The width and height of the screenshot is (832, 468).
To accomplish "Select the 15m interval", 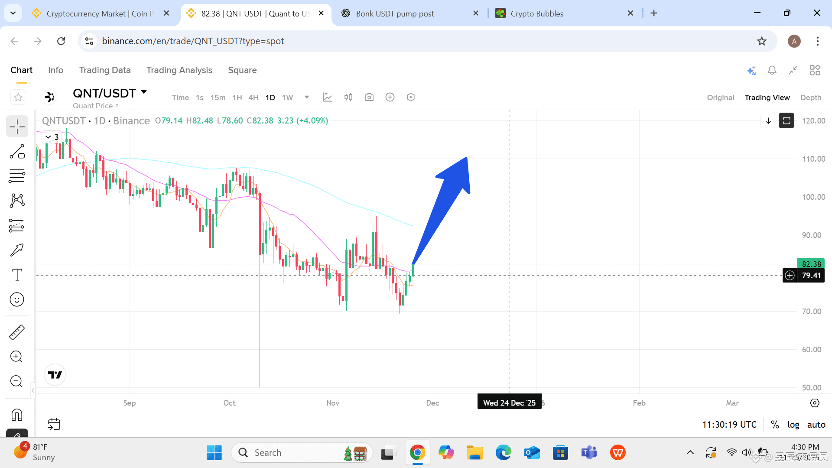I will click(218, 97).
